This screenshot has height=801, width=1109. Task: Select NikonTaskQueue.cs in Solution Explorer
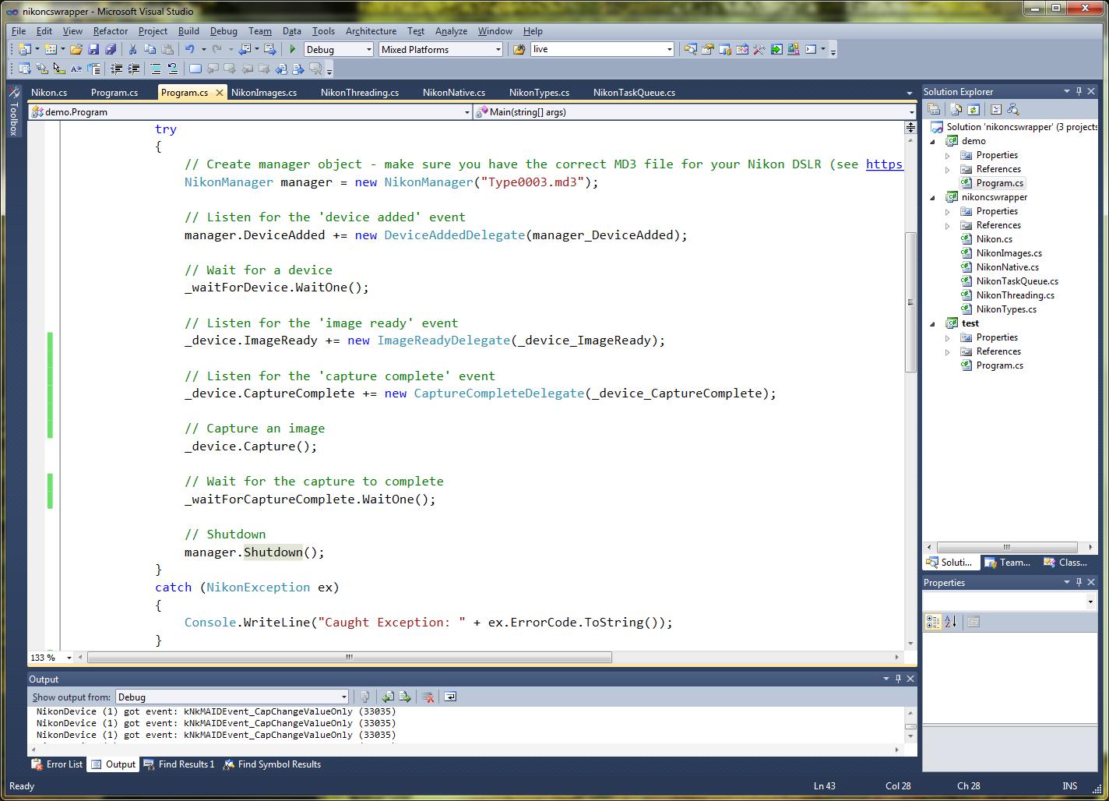(1016, 281)
